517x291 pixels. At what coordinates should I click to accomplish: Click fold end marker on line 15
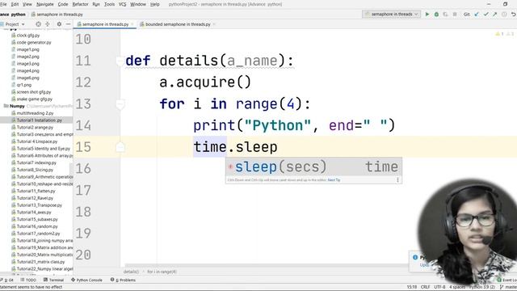tap(120, 147)
